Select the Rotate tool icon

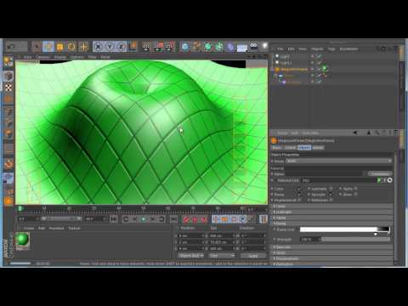coord(71,46)
